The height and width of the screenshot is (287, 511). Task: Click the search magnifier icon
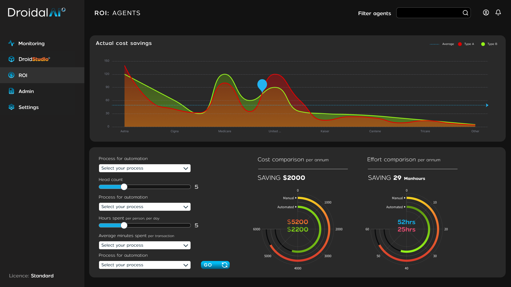point(465,13)
